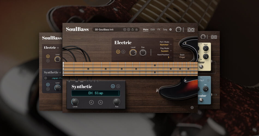
Task: Toggle the Synthetic power button on DX Slap pedal
Action: pos(113,86)
